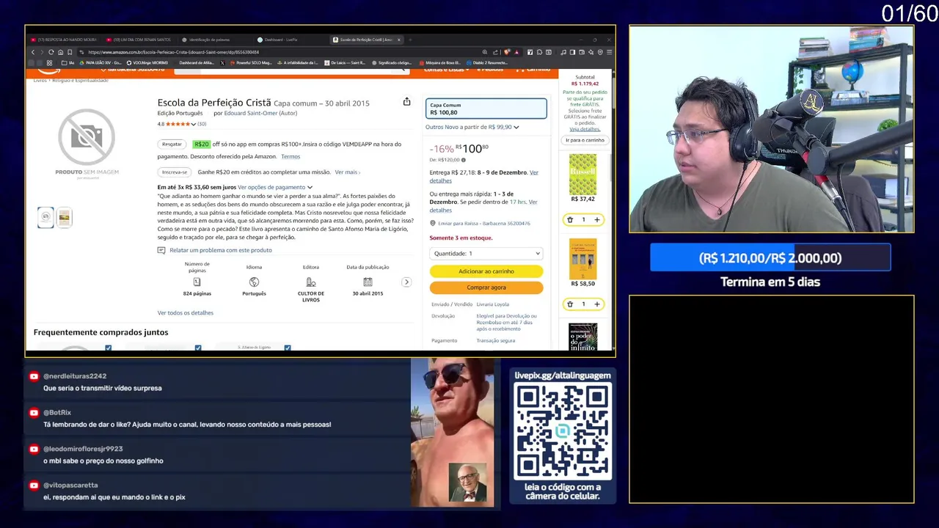Screen dimensions: 939x528
Task: Open the PAPA LEÃO XIV bookmark
Action: click(x=101, y=63)
